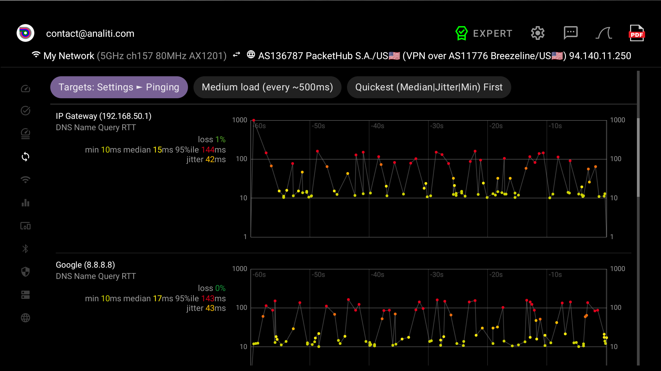Click the contact@analiti.com account label
Image resolution: width=661 pixels, height=371 pixels.
point(90,34)
